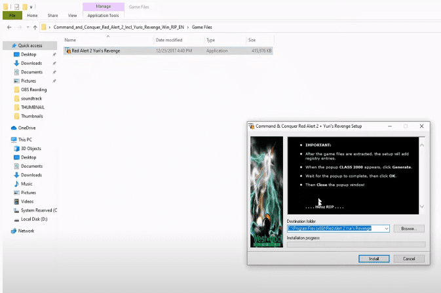
Task: Switch to the Home ribbon tab
Action: pos(32,16)
